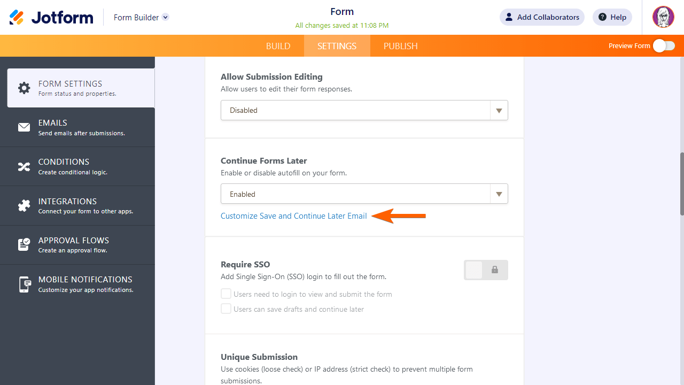Image resolution: width=684 pixels, height=385 pixels.
Task: Open the Integrations puzzle icon
Action: pos(24,206)
